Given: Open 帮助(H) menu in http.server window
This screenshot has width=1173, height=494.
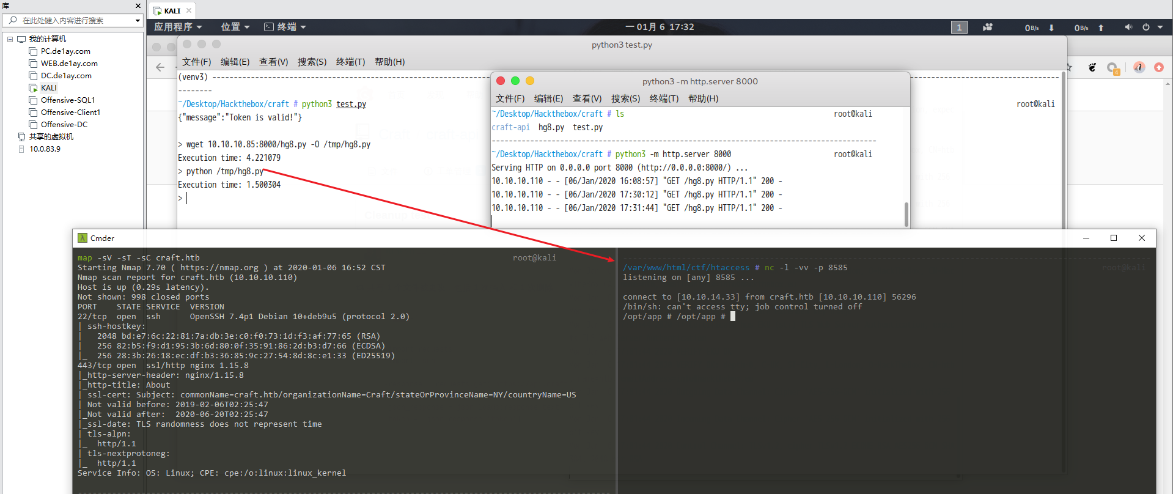Looking at the screenshot, I should pos(704,98).
